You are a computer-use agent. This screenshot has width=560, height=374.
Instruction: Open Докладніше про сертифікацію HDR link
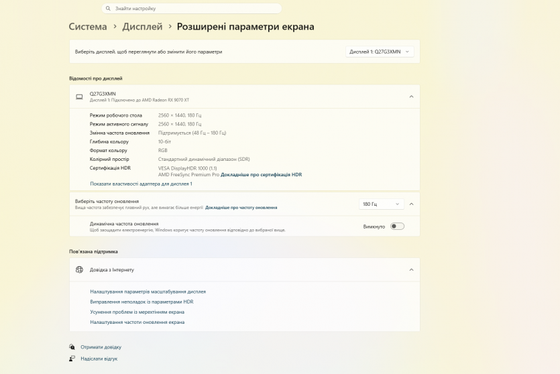point(261,174)
